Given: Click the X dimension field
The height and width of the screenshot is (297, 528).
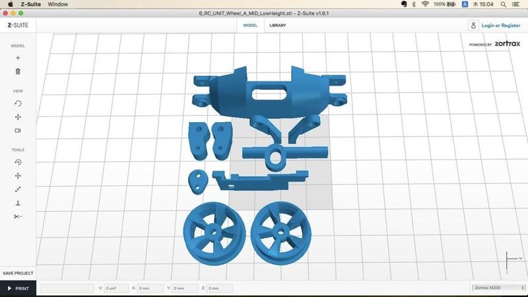Looking at the screenshot, I should pyautogui.click(x=150, y=288).
